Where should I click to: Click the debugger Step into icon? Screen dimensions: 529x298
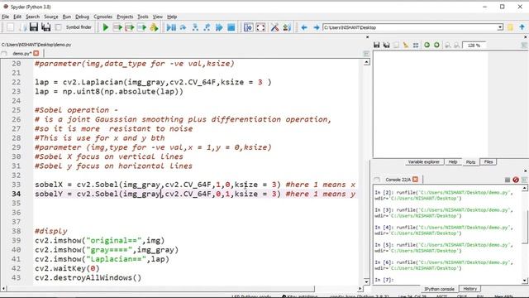point(195,27)
